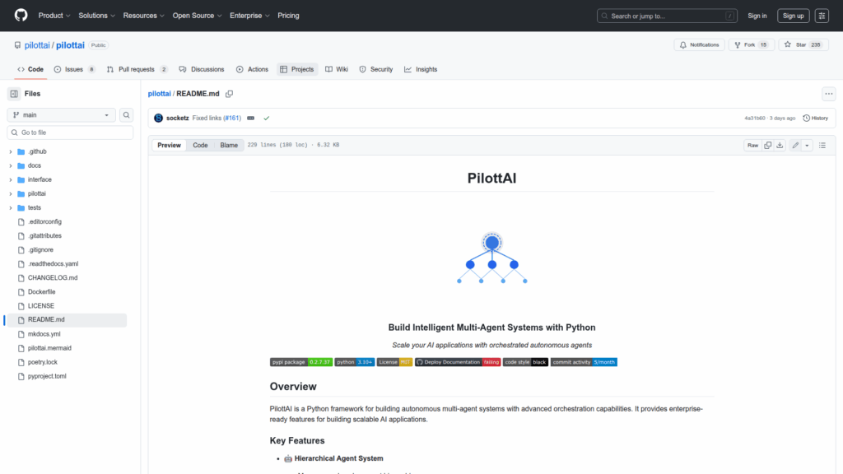Expand the interface folder

(11, 179)
